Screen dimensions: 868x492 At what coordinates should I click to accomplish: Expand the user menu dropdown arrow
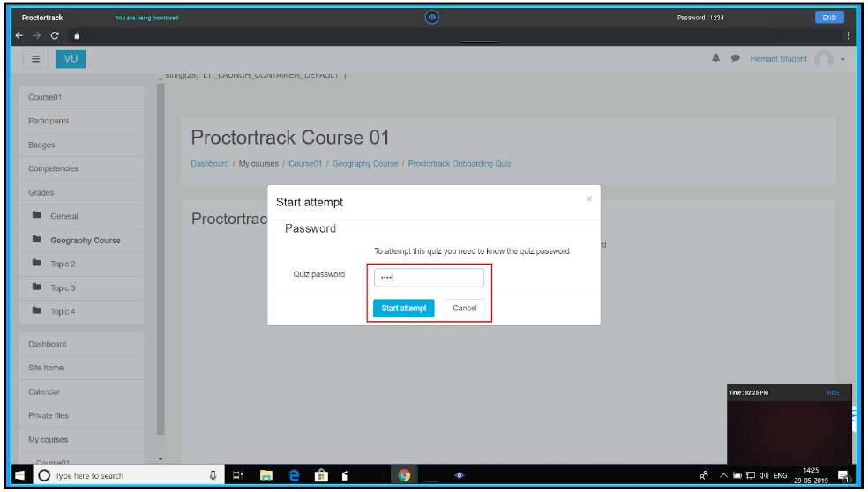coord(842,59)
